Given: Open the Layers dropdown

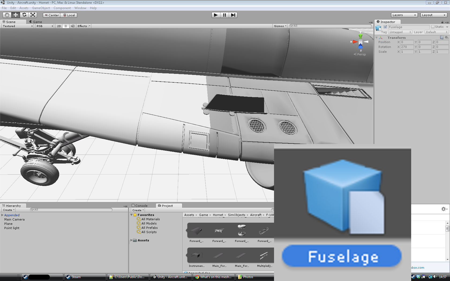Looking at the screenshot, I should 404,15.
